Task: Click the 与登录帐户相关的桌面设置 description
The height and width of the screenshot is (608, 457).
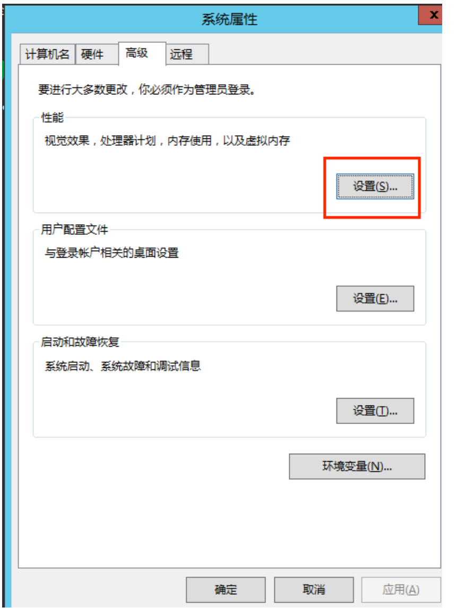Action: 112,253
